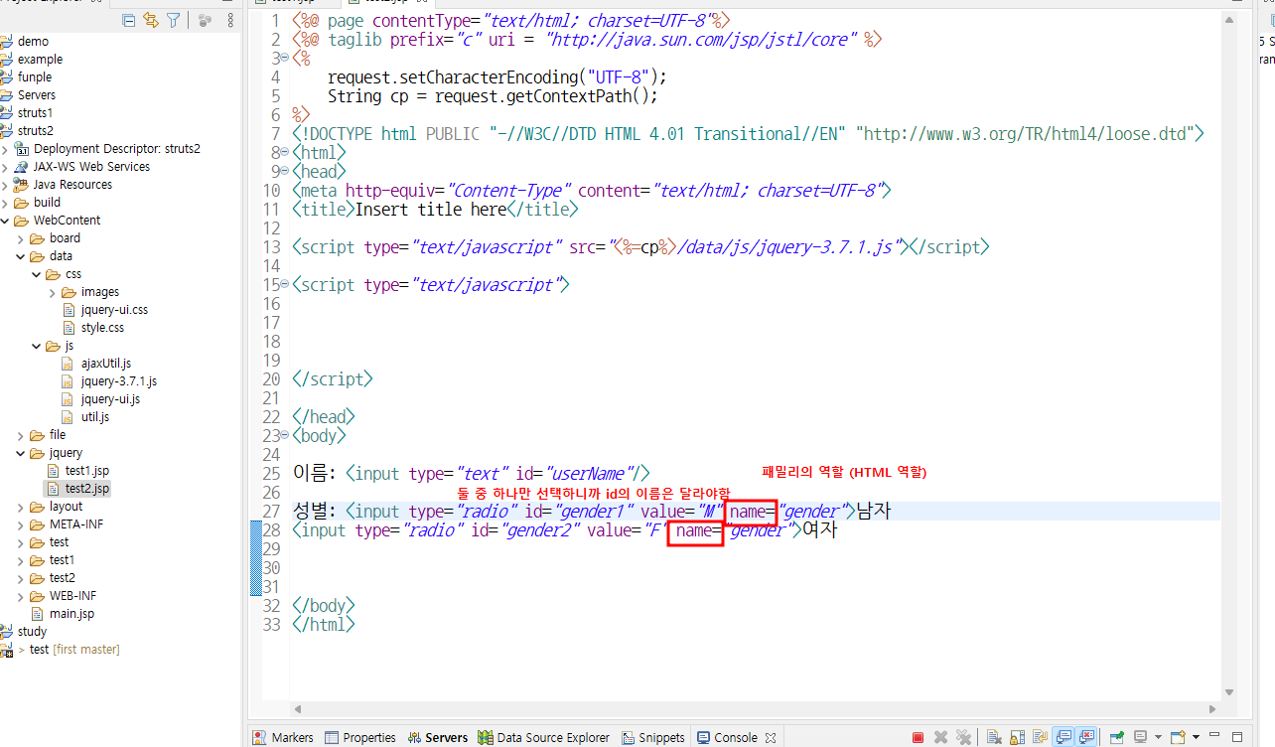Toggle Link with Editor arrows icon
The width and height of the screenshot is (1275, 747).
(151, 20)
